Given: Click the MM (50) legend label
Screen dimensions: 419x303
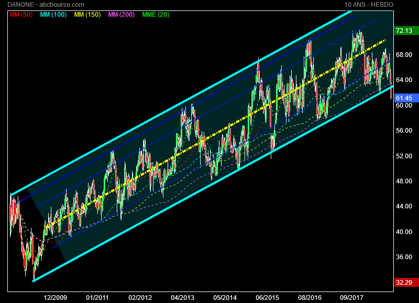Looking at the screenshot, I should 21,15.
